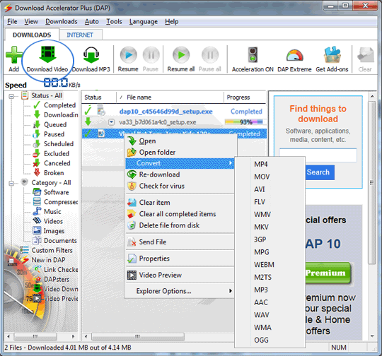Open the View menu
Viewport: 382px width, 356px height.
point(31,22)
